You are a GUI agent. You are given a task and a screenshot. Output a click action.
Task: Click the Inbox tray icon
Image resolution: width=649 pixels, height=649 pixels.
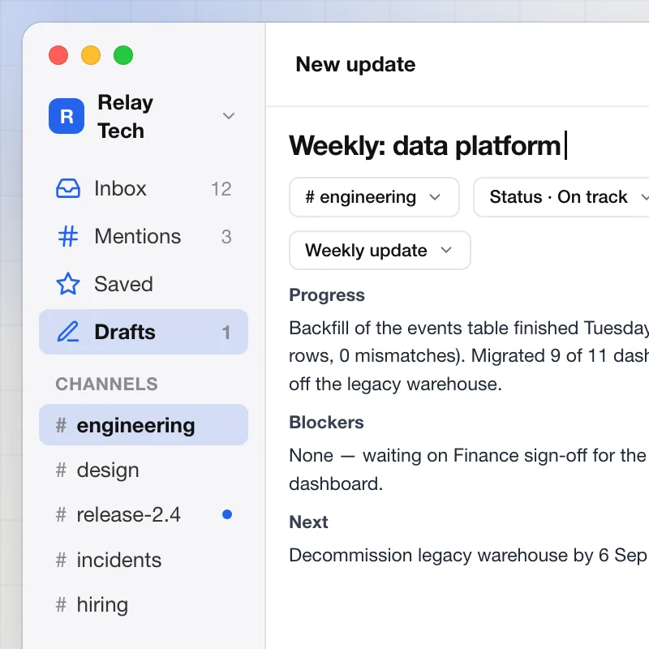coord(68,189)
